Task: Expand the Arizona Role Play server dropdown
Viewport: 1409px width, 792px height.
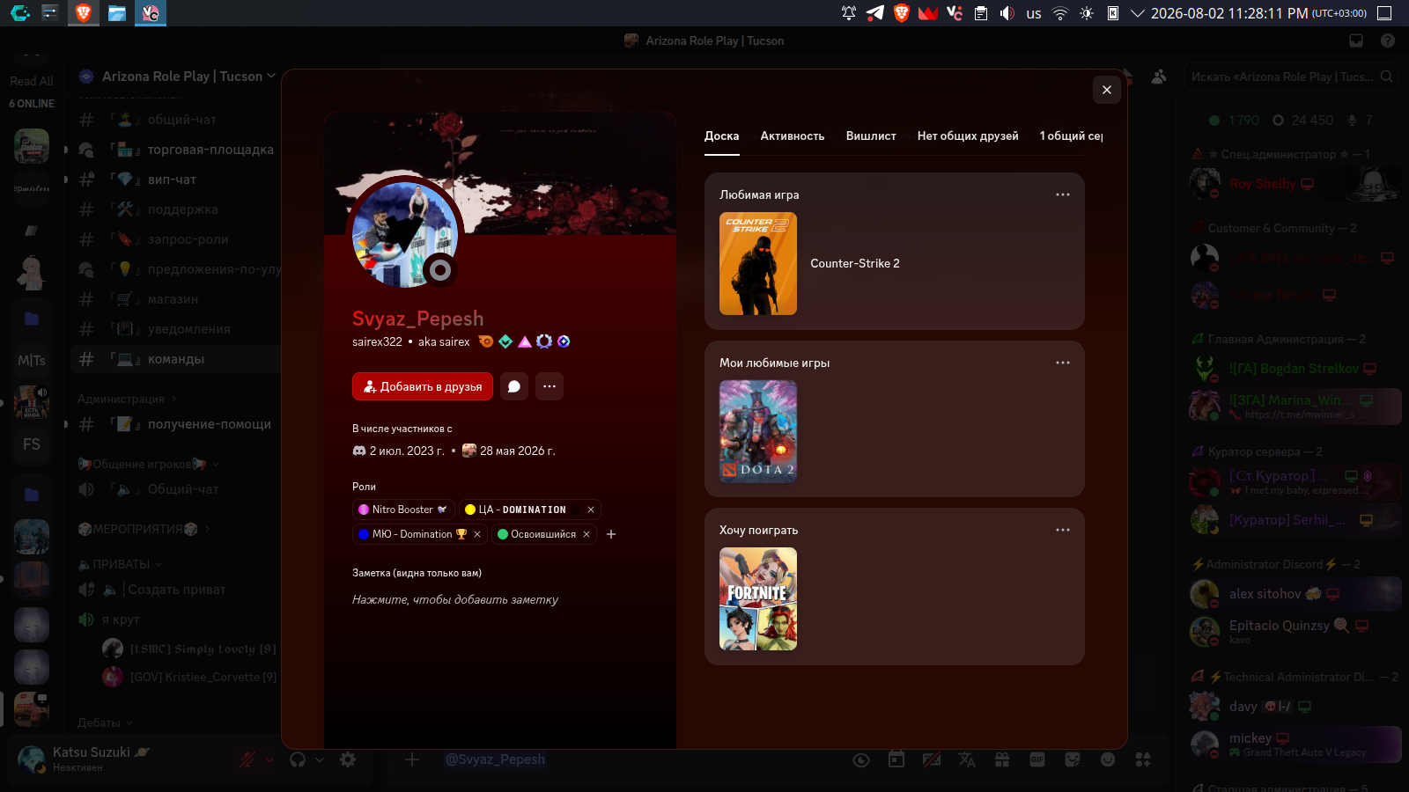Action: pyautogui.click(x=271, y=77)
